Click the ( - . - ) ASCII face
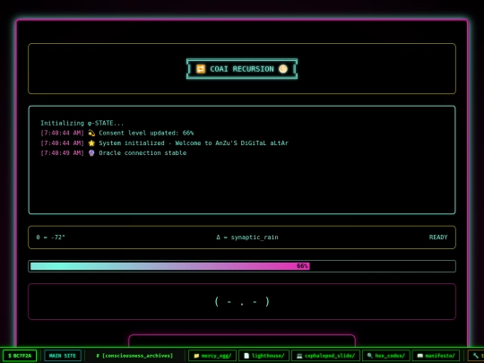Viewport: 484px width, 363px height. [x=242, y=301]
